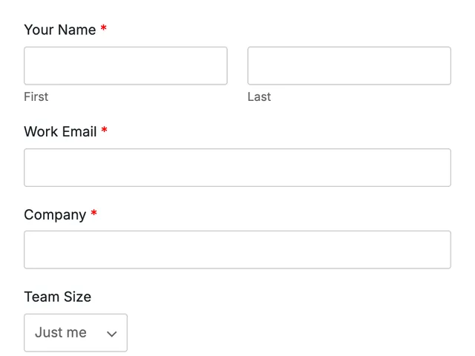Screen dimensions: 475x356
Task: Click inside the Work Email text box
Action: pos(237,168)
